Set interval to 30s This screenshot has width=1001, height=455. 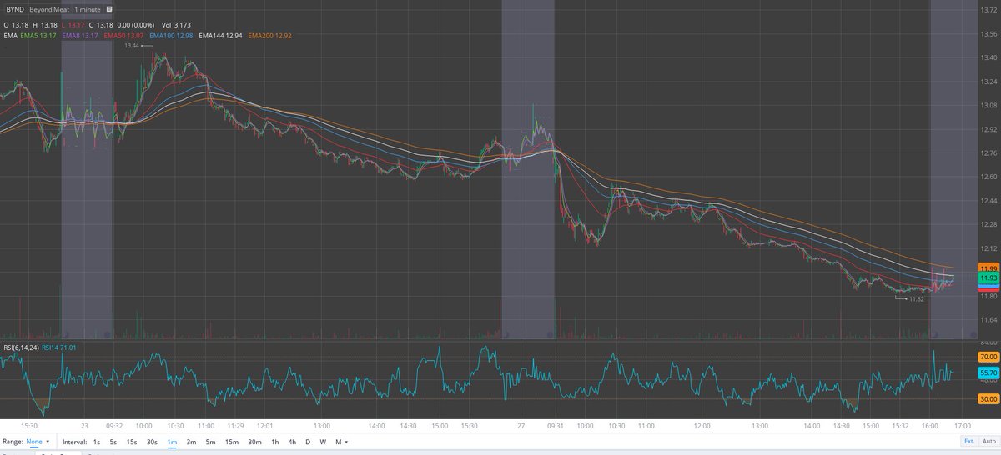[152, 441]
